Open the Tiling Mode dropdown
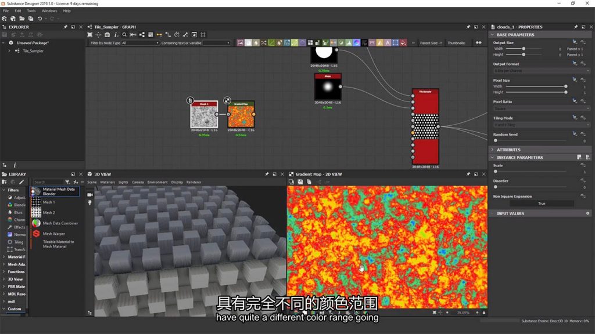The width and height of the screenshot is (595, 334). 542,125
